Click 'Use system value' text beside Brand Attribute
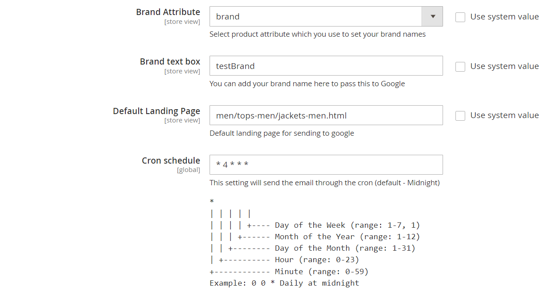Image resolution: width=560 pixels, height=302 pixels. pyautogui.click(x=504, y=17)
